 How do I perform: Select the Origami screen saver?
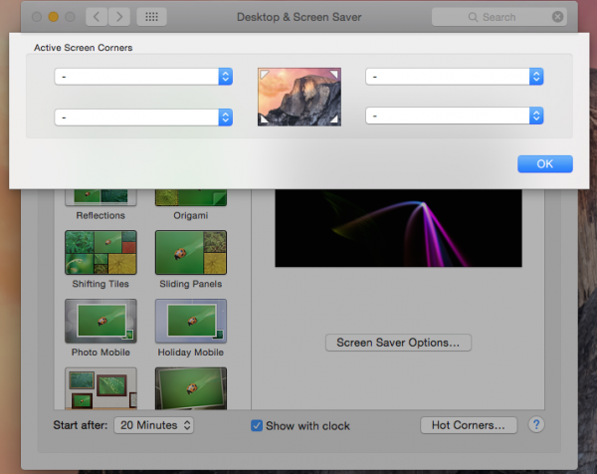(191, 200)
